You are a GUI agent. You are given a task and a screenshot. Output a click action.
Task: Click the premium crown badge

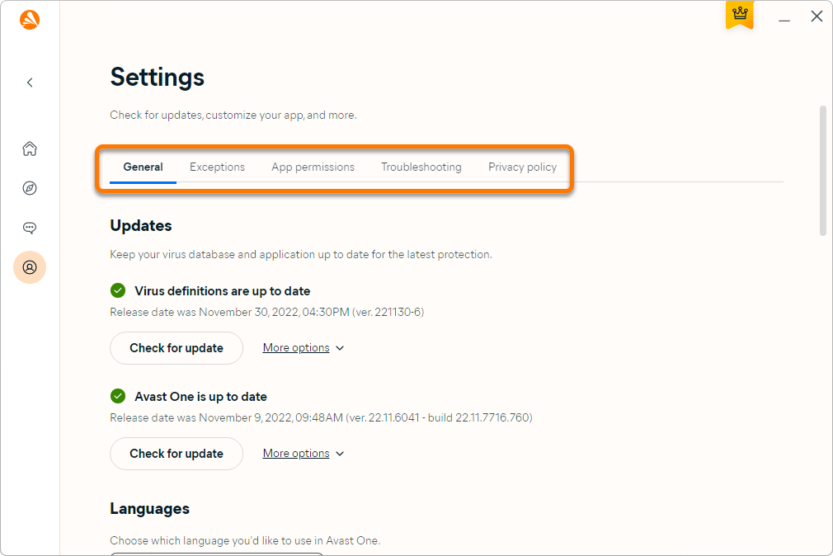point(739,15)
